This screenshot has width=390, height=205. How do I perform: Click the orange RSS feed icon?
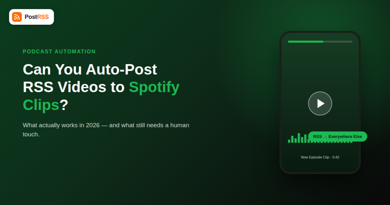17,17
